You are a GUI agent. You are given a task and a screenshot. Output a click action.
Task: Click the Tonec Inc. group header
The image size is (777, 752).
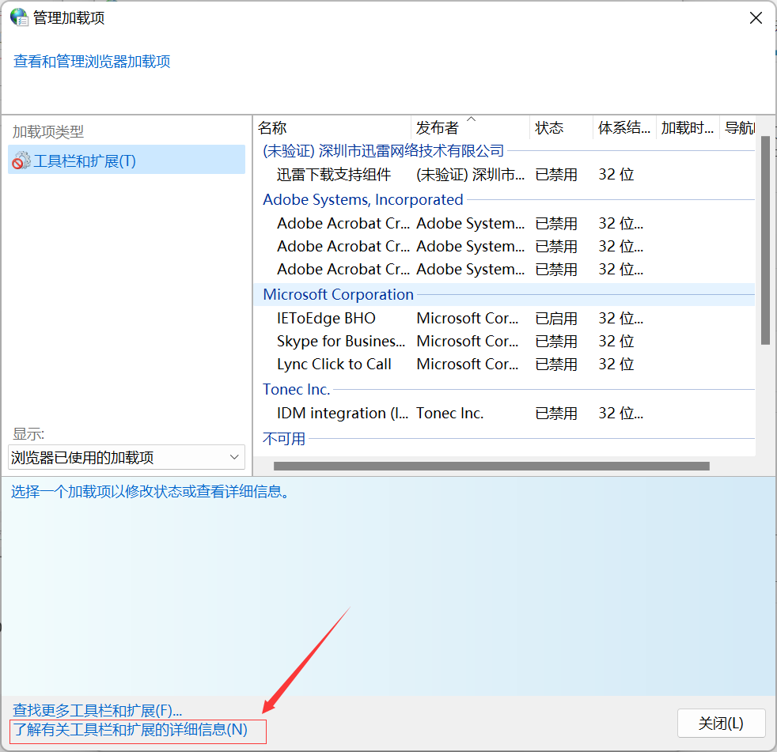[x=296, y=390]
